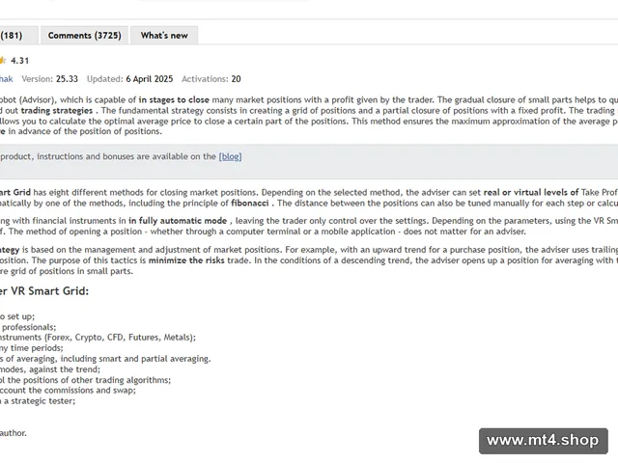Switch to the What's new tab

pos(164,36)
